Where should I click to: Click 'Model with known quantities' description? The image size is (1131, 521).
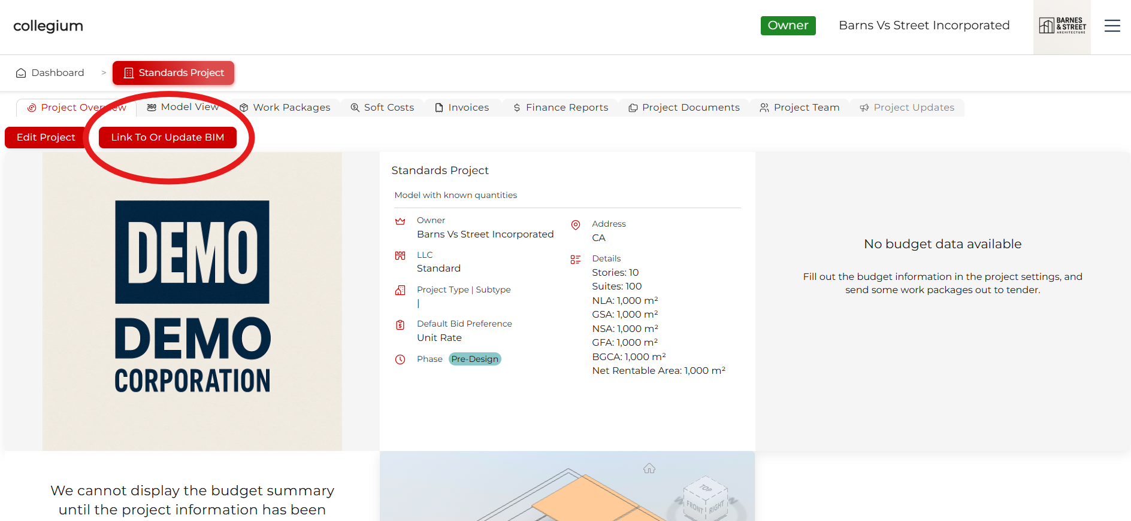click(x=456, y=196)
